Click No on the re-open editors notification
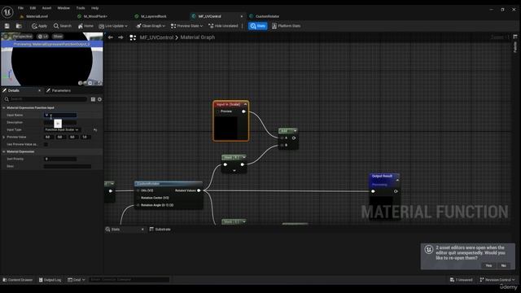521x293 pixels. pos(504,265)
